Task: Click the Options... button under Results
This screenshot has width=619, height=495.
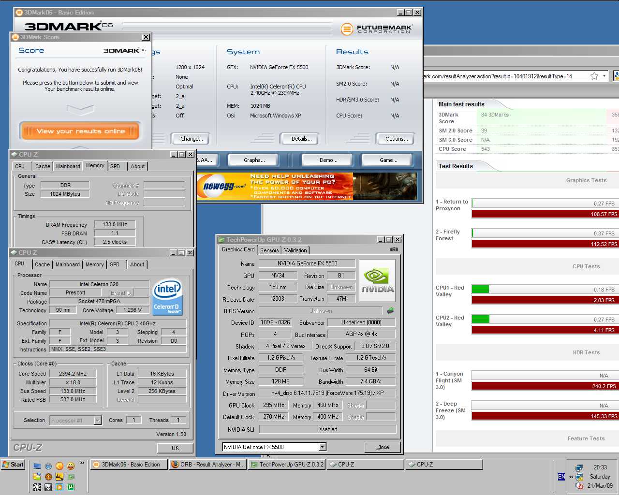Action: 396,139
